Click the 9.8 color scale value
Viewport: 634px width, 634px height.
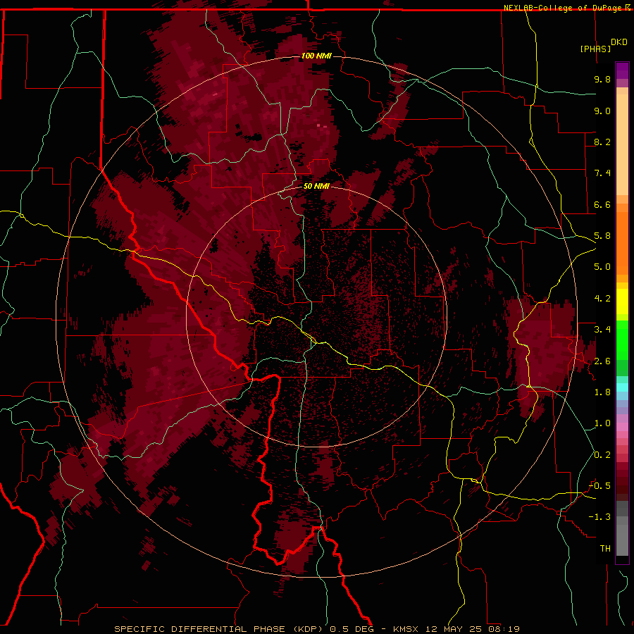pos(602,79)
